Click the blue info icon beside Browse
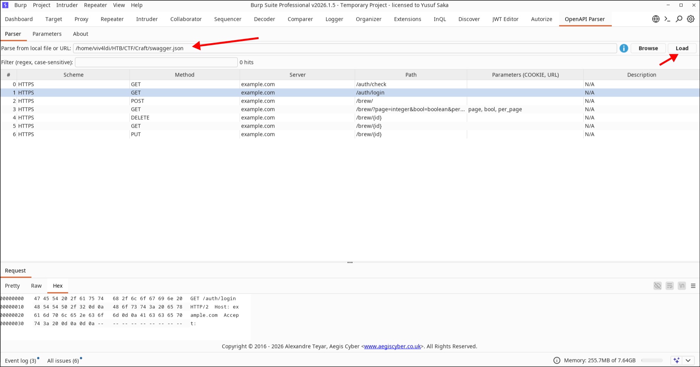Image resolution: width=700 pixels, height=367 pixels. (624, 48)
